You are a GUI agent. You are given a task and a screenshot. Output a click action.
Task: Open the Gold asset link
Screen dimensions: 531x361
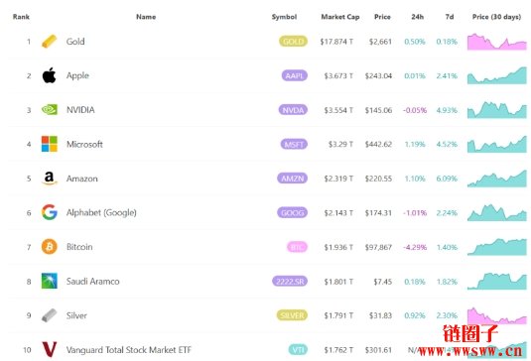click(x=75, y=42)
